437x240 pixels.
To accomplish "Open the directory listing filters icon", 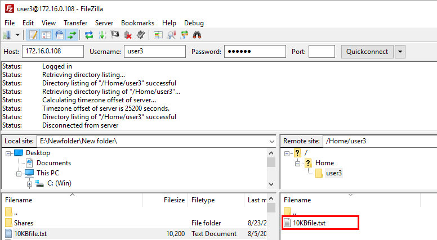I will [x=158, y=35].
